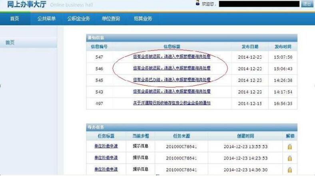This screenshot has width=315, height=177.
Task: Expand the 单位查询 navigation menu
Action: tap(111, 19)
